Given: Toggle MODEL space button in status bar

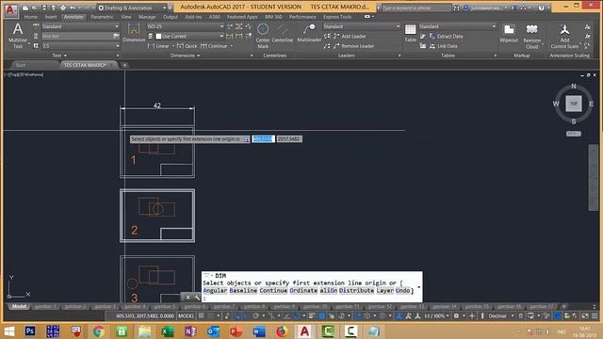Looking at the screenshot, I should pos(186,316).
